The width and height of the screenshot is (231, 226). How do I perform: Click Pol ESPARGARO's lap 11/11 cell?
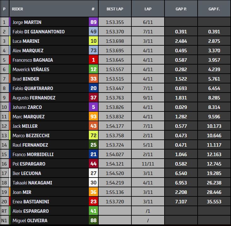(148, 164)
